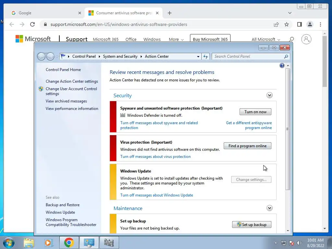Click the Microsoft site search magnifier icon
The height and width of the screenshot is (249, 332).
coord(291,39)
